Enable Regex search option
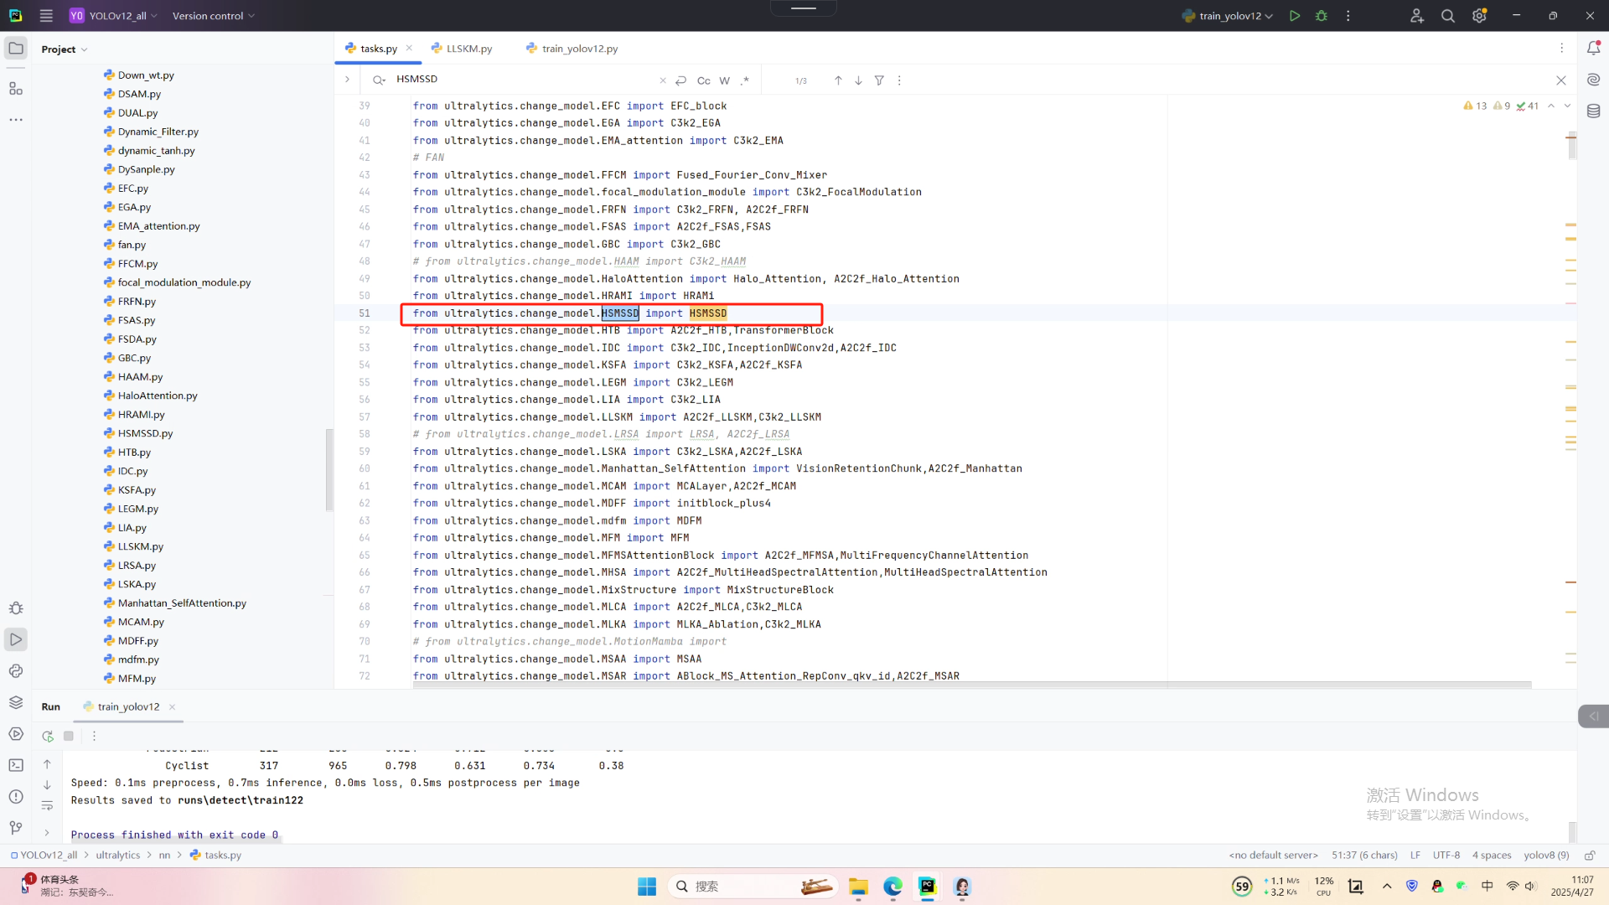 [745, 80]
